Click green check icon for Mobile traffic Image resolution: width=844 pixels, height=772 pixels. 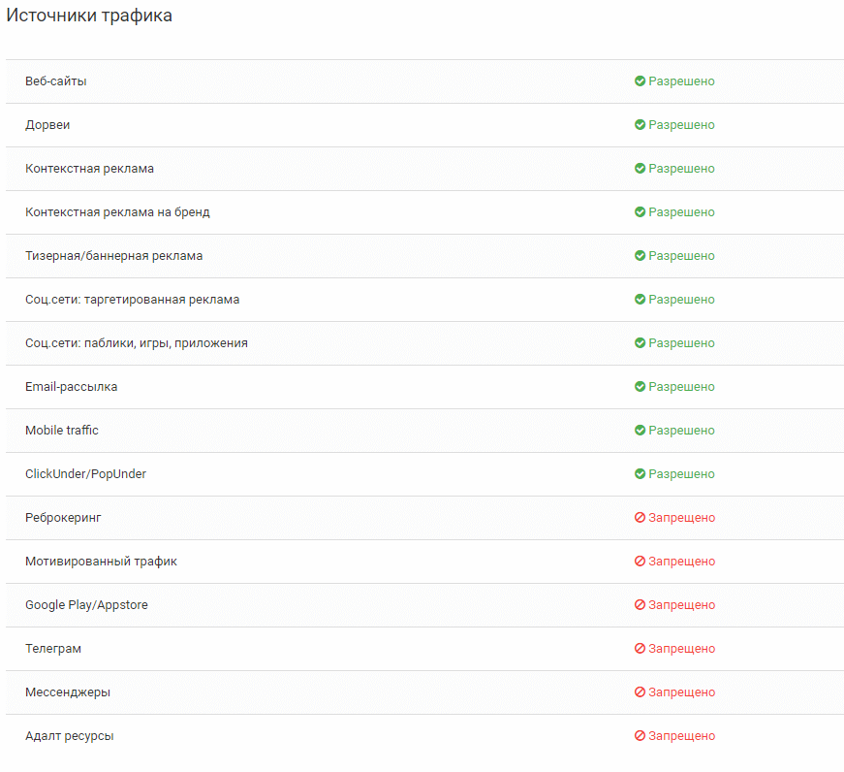640,431
